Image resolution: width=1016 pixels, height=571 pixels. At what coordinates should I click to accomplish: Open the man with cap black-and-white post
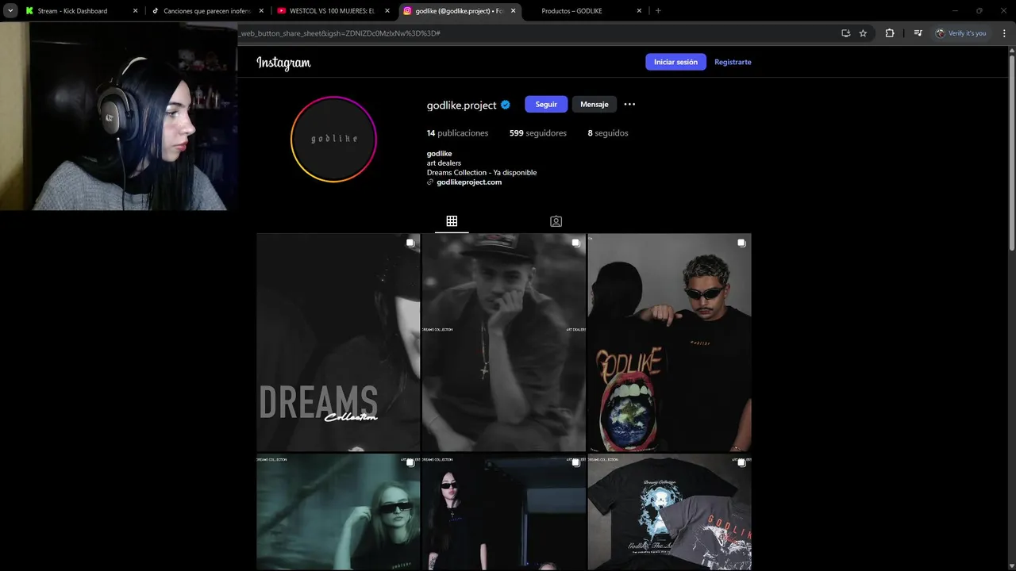coord(504,343)
